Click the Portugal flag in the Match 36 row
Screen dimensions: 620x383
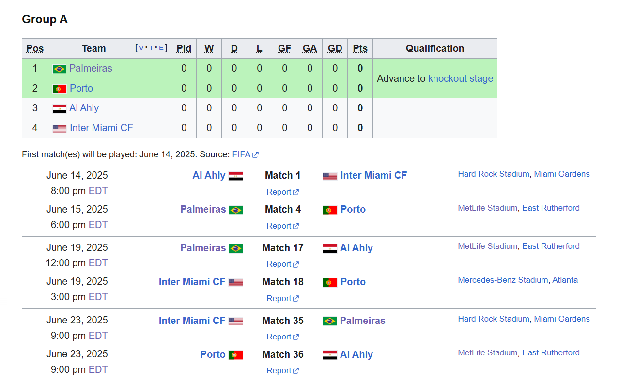[x=235, y=355]
